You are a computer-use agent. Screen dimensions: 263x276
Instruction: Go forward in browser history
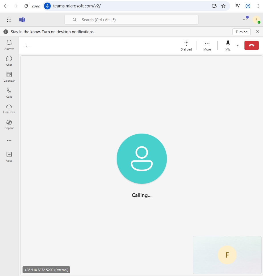coord(16,6)
